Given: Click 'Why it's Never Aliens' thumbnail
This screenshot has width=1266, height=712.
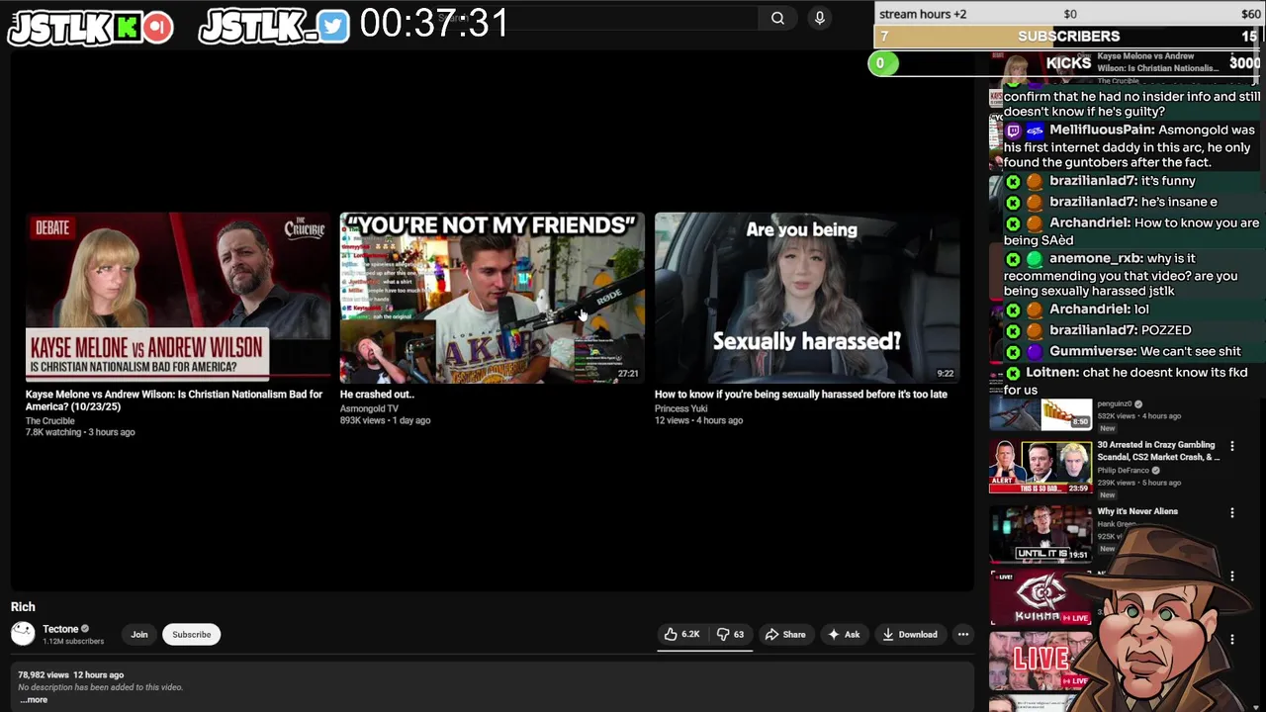Looking at the screenshot, I should click(x=1040, y=533).
